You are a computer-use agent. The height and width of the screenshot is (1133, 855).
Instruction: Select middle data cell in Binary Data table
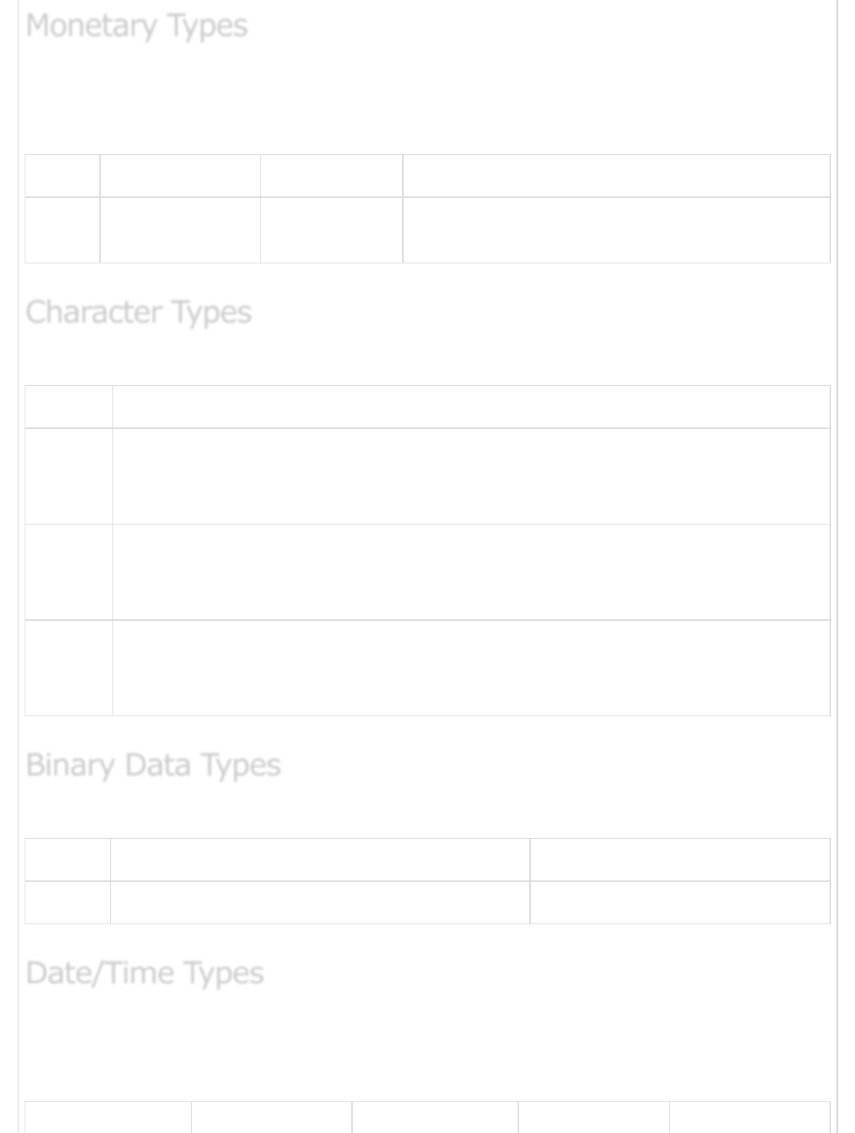(x=320, y=902)
